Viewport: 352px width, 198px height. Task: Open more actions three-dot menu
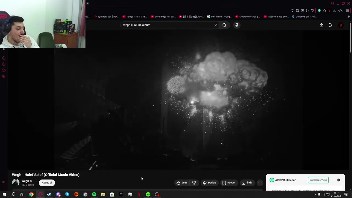point(260,183)
